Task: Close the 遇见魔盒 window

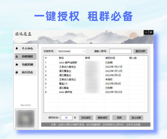Action: pos(151,32)
